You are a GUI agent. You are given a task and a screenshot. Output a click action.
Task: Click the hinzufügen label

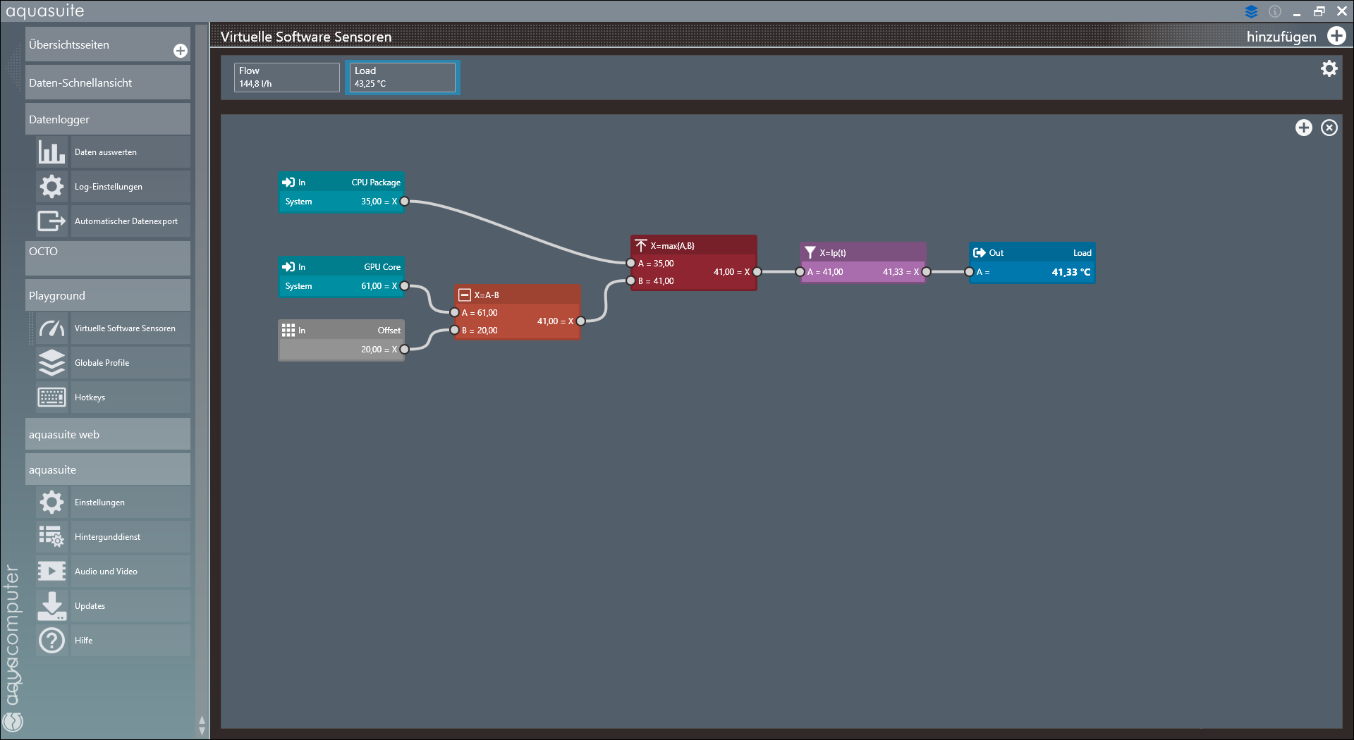pos(1281,37)
